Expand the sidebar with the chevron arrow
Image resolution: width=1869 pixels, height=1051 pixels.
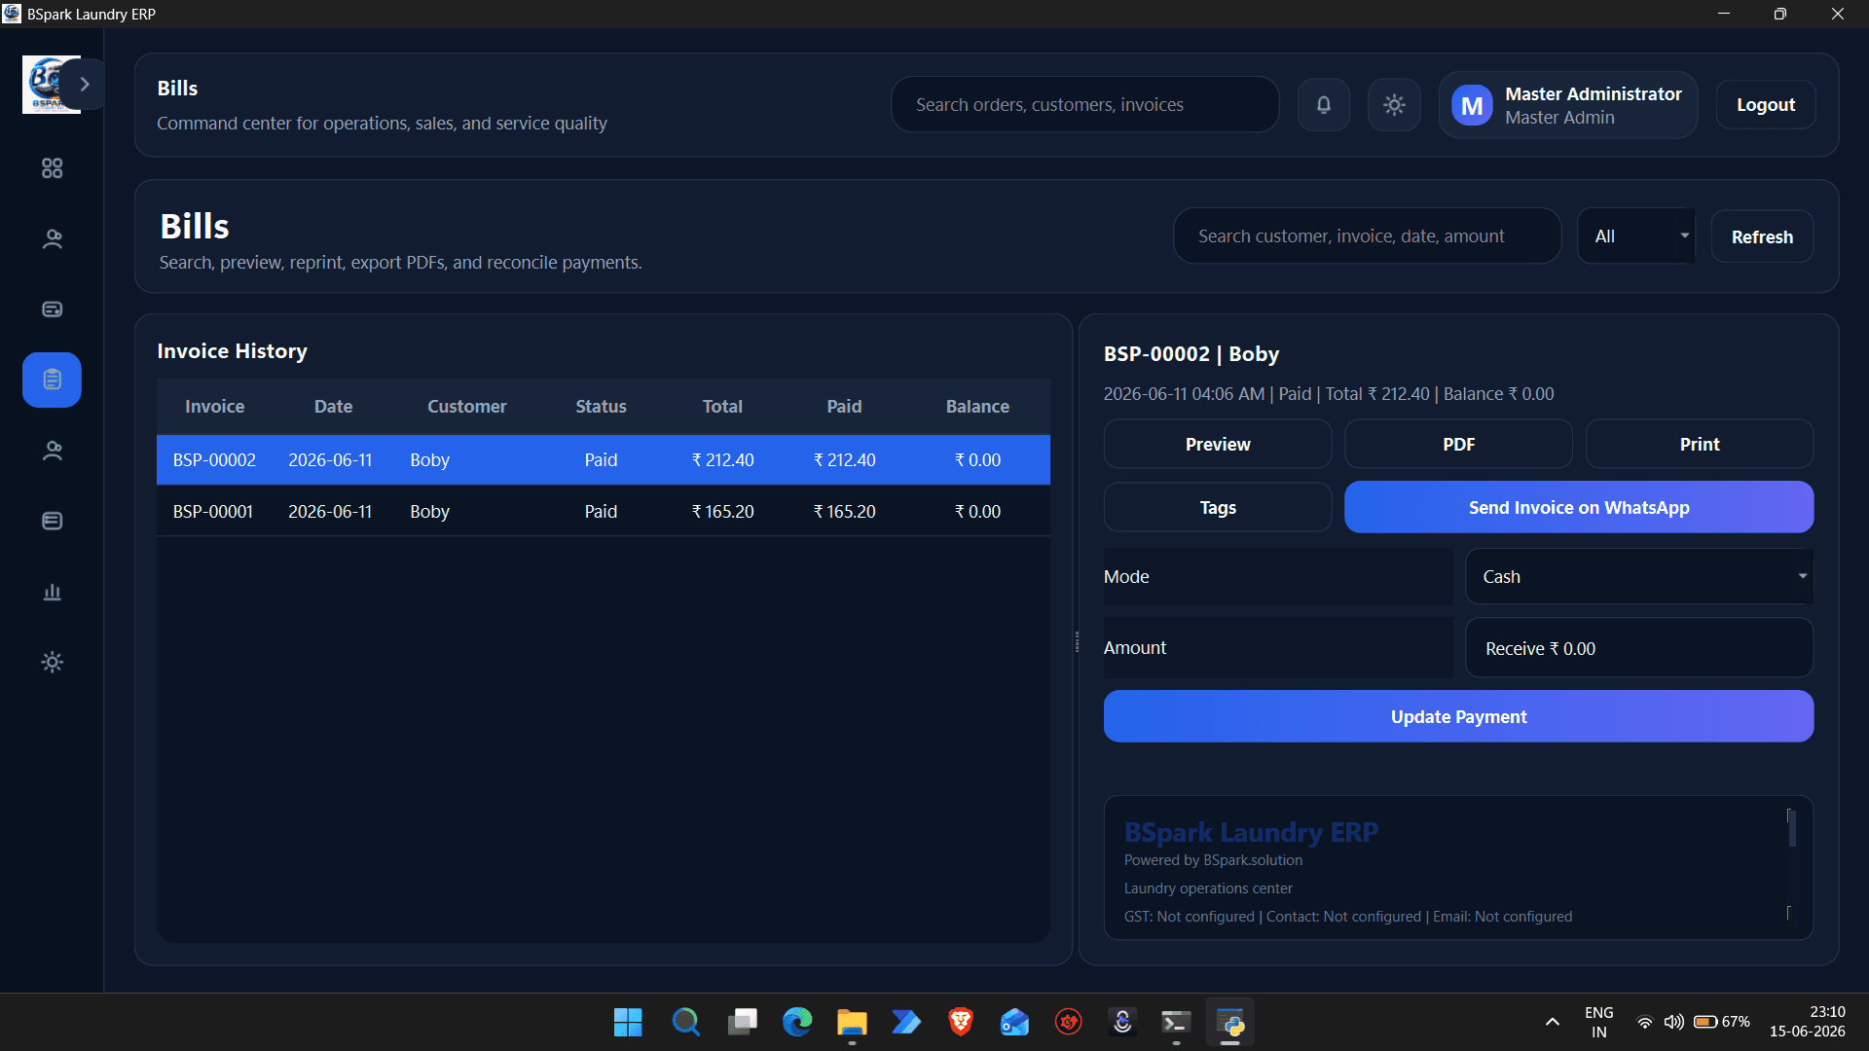tap(85, 85)
